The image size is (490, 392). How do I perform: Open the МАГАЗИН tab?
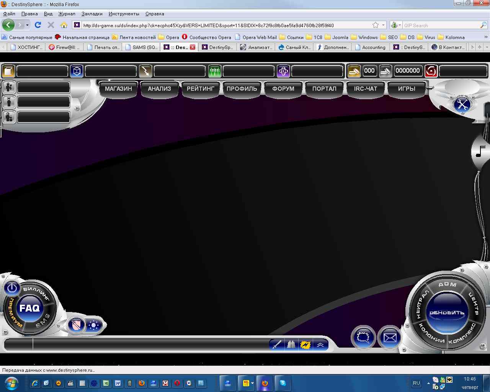pyautogui.click(x=118, y=88)
